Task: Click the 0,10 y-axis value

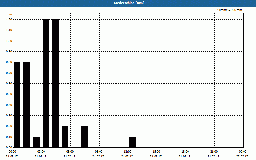Action: [x=9, y=137]
